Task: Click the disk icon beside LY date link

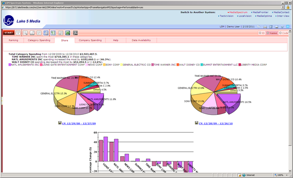Action: pyautogui.click(x=60, y=123)
